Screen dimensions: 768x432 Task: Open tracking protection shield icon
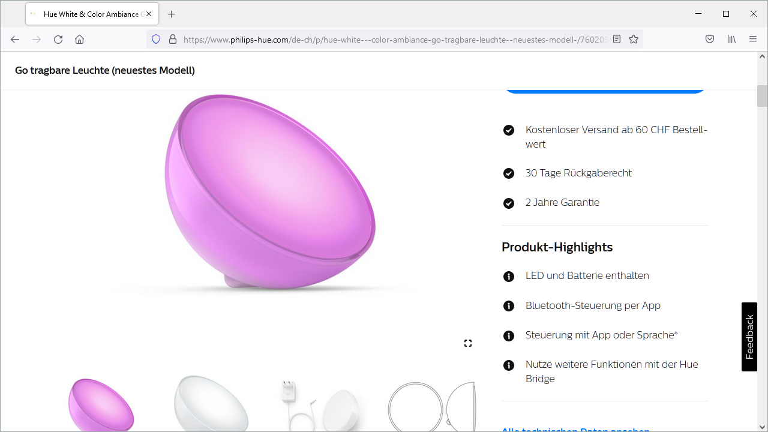point(156,39)
